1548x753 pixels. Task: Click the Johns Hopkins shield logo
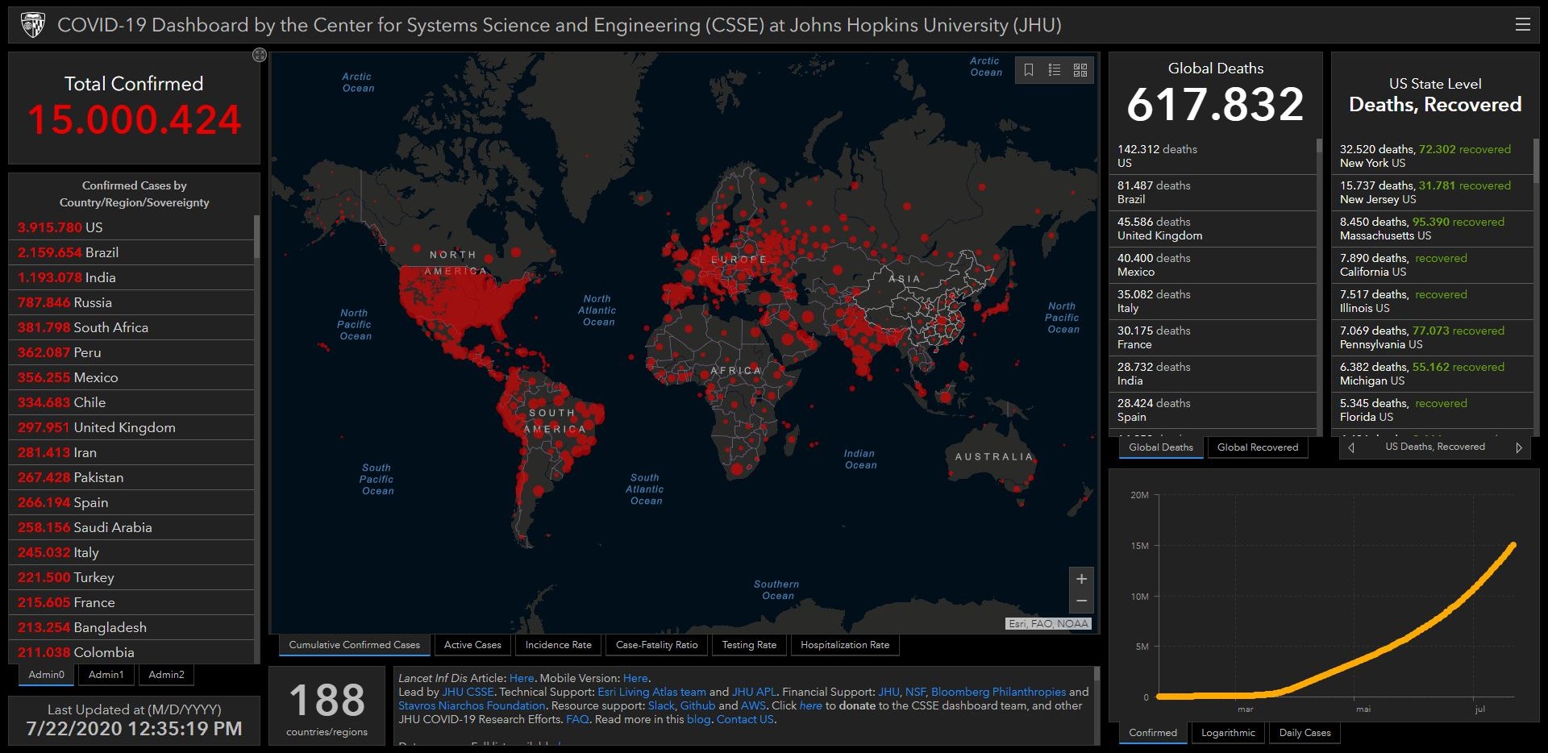[32, 25]
